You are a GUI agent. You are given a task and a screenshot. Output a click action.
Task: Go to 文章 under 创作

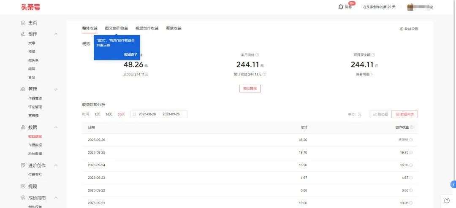coord(32,43)
